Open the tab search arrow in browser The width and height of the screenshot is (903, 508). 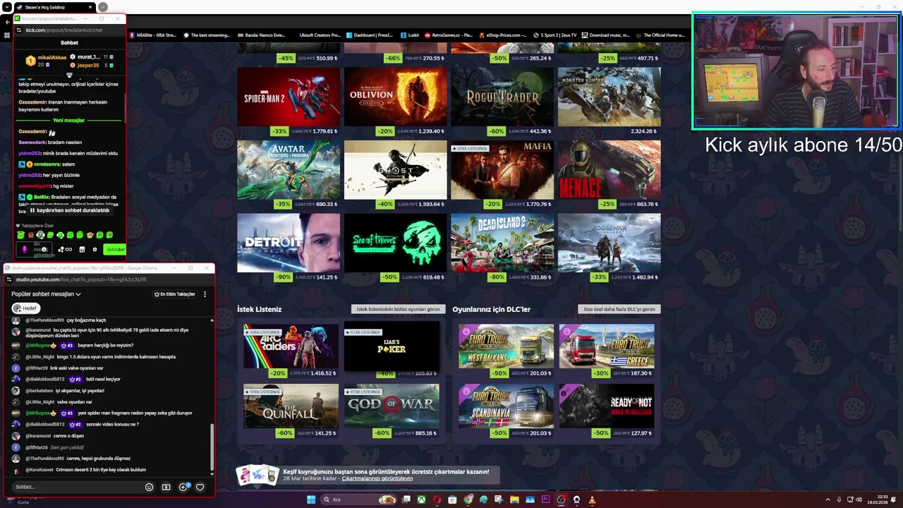pyautogui.click(x=8, y=7)
